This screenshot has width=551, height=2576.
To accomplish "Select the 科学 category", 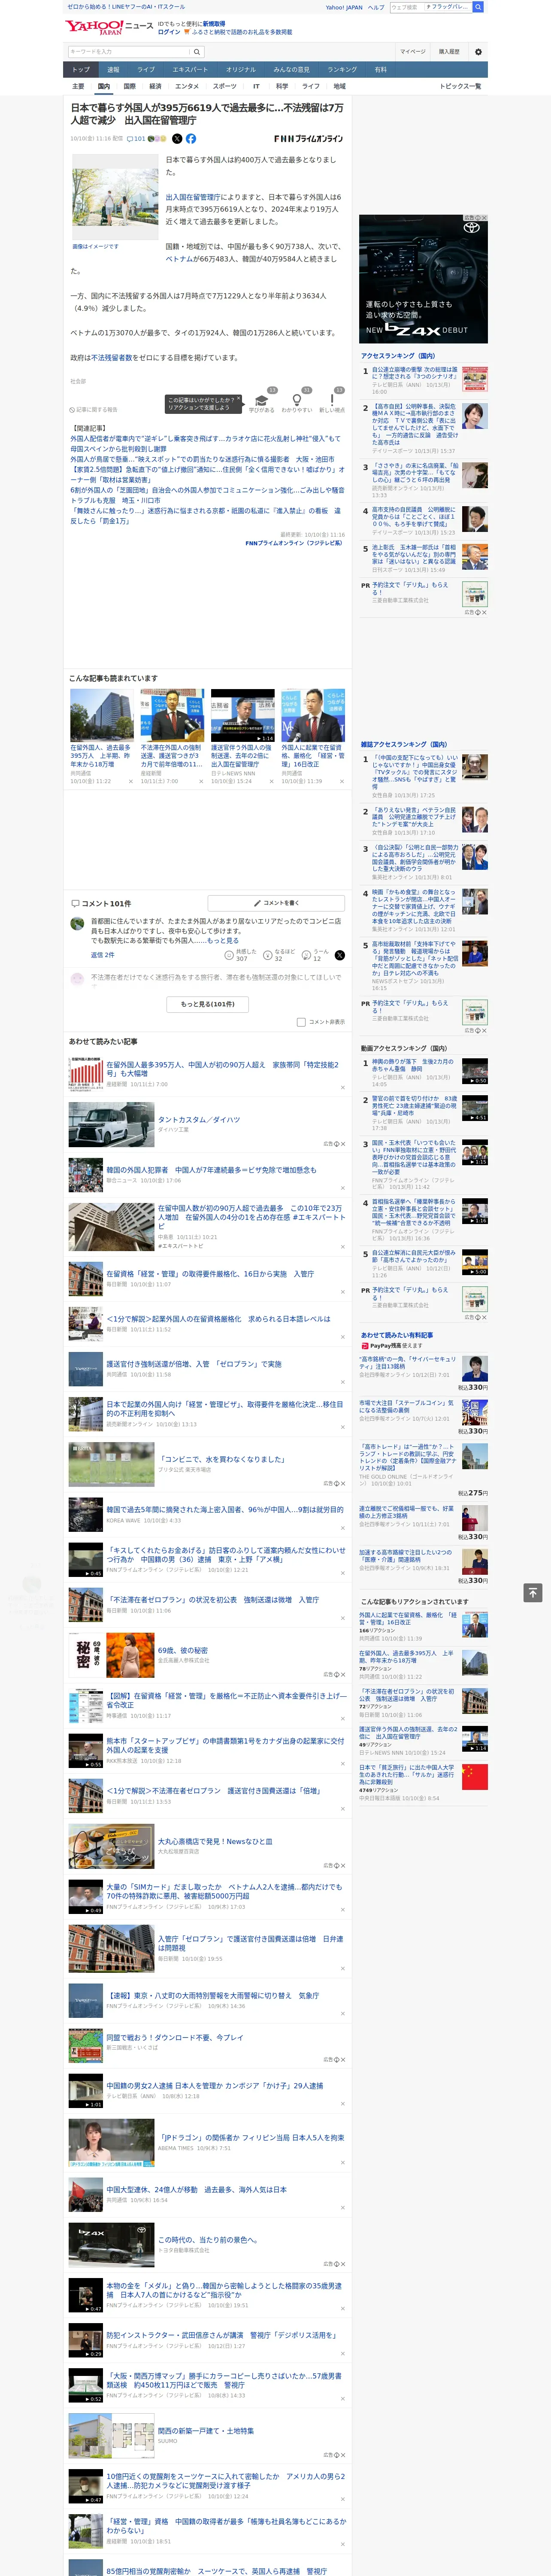I will tap(282, 86).
